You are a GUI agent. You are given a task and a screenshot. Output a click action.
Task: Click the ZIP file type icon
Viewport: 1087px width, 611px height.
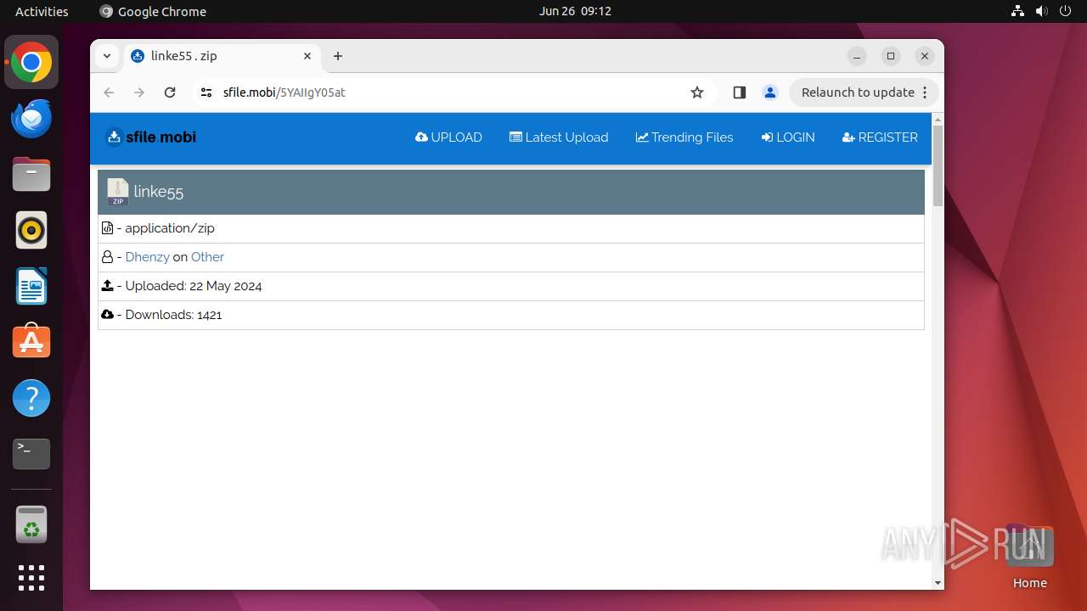117,192
